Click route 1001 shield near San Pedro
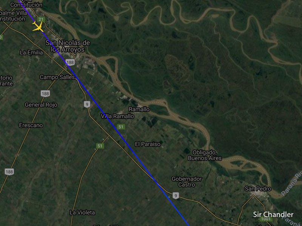 coord(266,219)
